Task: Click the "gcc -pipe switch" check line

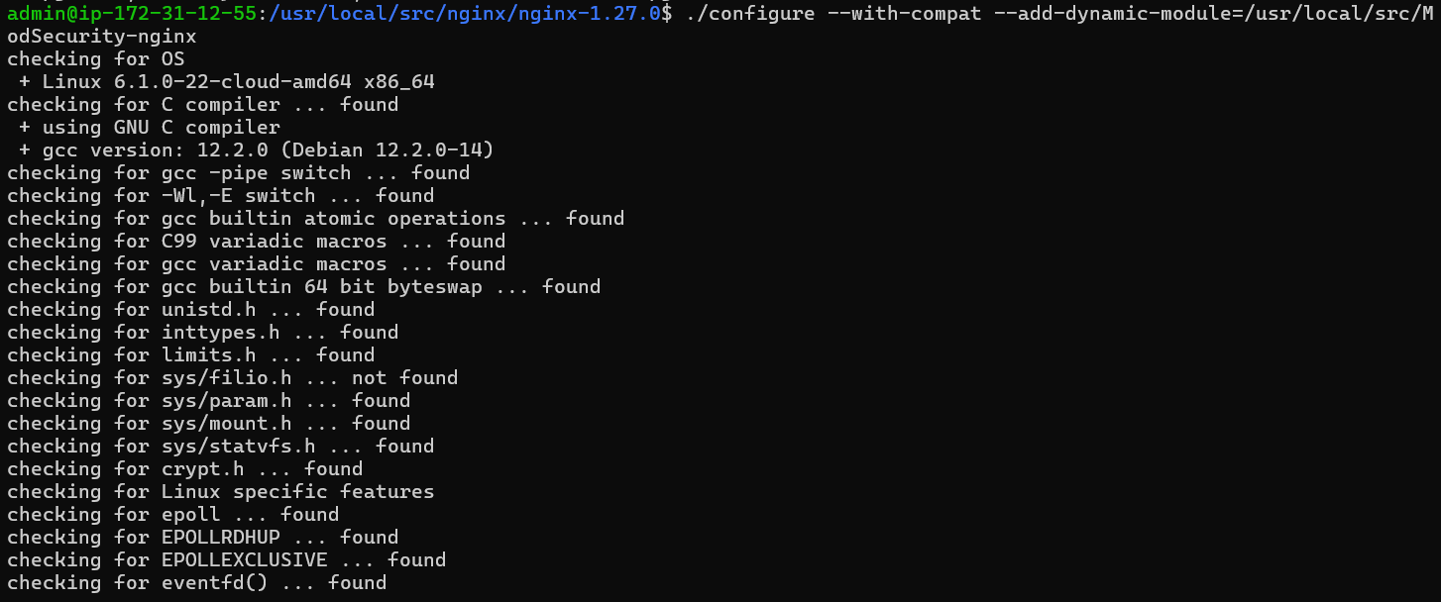Action: pos(238,173)
